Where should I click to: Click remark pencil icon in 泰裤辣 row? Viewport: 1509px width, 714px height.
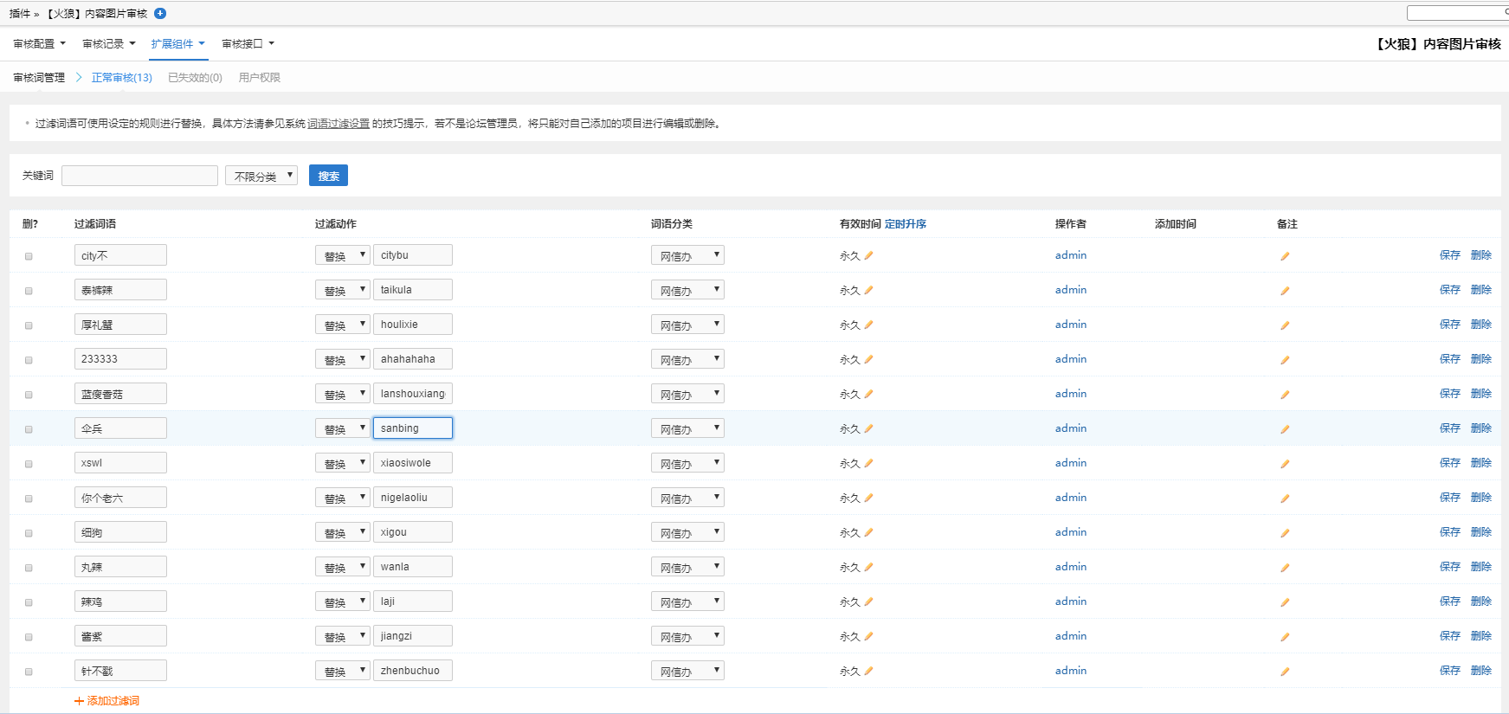pos(1285,291)
